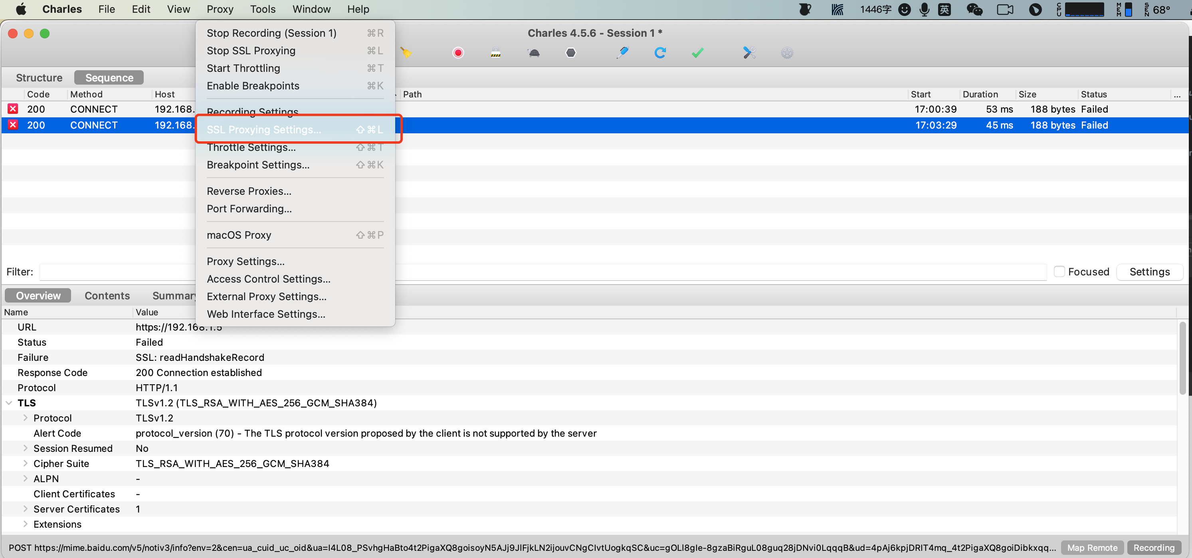The image size is (1192, 558).
Task: Choose Stop Recording (Session 1)
Action: (x=295, y=33)
